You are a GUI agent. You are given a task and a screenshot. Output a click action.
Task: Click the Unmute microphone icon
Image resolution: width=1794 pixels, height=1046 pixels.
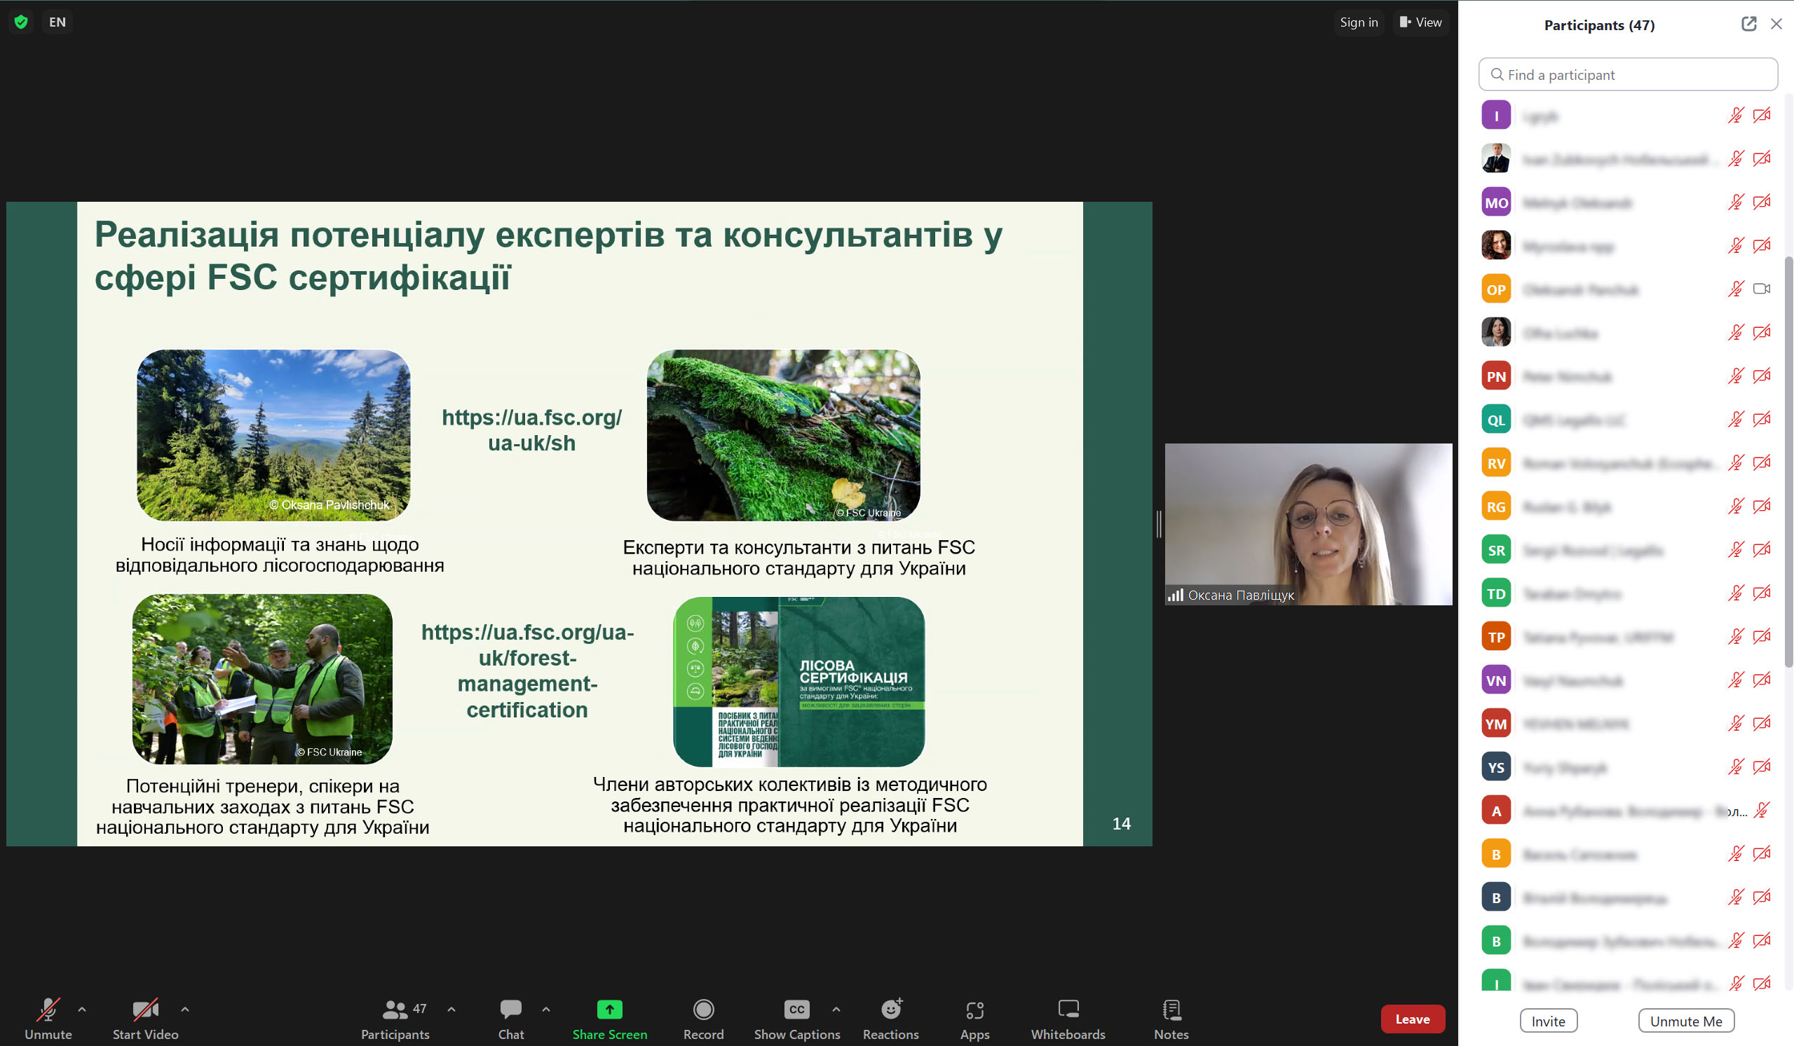[x=48, y=1009]
